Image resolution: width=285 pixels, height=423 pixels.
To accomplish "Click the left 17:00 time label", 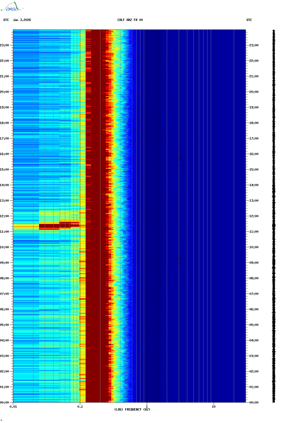I will (4, 138).
